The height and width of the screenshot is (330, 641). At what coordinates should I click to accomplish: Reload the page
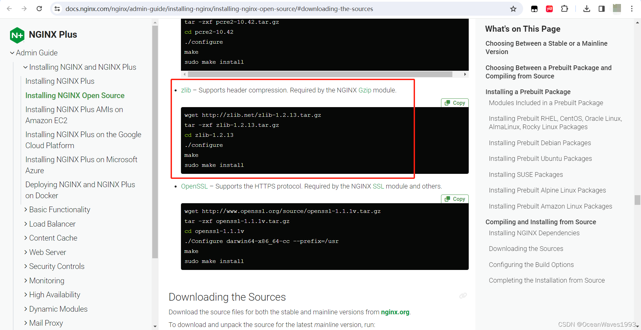[39, 9]
